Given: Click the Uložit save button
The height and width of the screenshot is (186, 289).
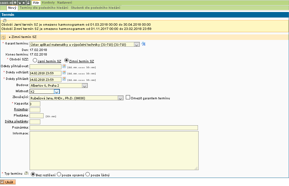Looking at the screenshot, I should point(8,182).
